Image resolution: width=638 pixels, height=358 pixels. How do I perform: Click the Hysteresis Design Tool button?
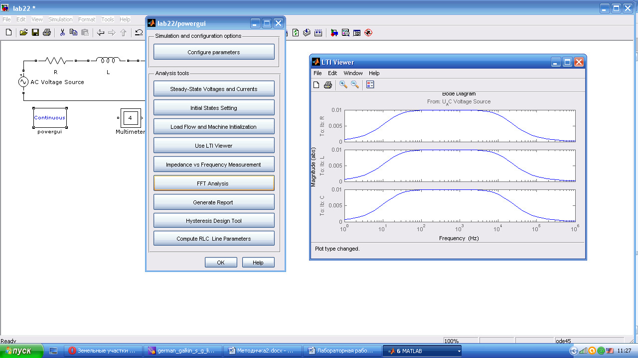[214, 221]
